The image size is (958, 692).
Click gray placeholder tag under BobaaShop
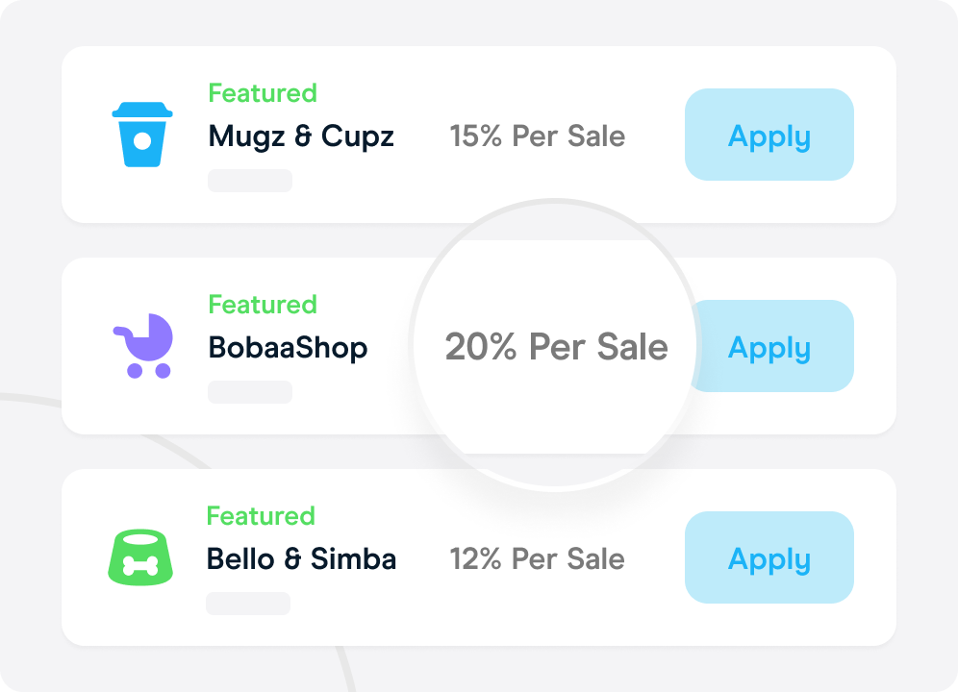tap(250, 392)
